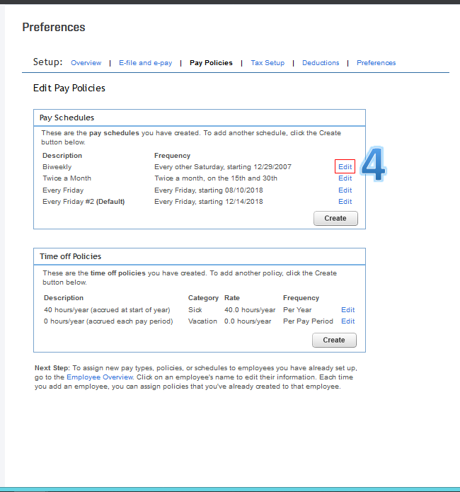Switch to the Deductions tab

[321, 63]
